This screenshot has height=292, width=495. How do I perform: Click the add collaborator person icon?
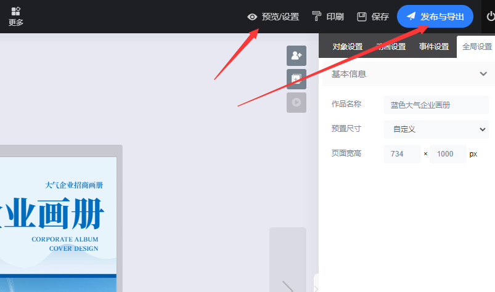(x=296, y=55)
